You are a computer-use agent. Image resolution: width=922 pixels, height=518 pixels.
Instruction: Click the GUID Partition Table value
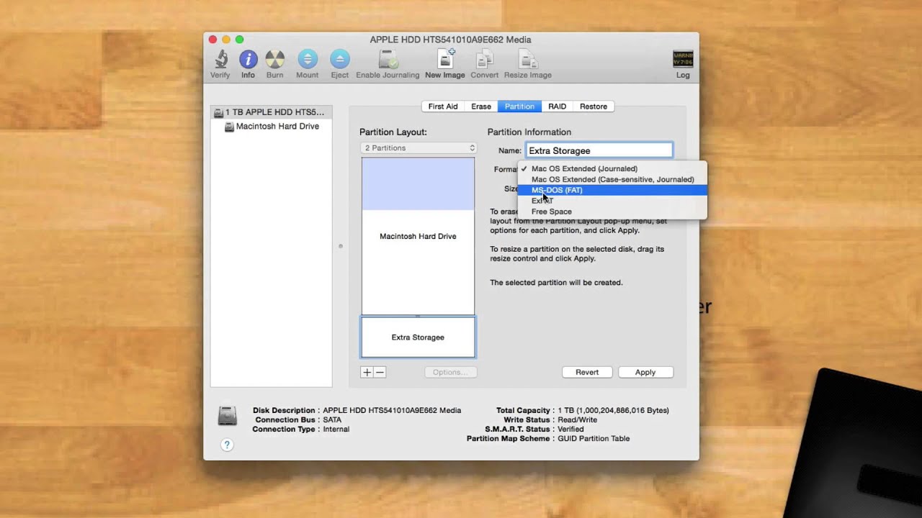[x=594, y=439]
